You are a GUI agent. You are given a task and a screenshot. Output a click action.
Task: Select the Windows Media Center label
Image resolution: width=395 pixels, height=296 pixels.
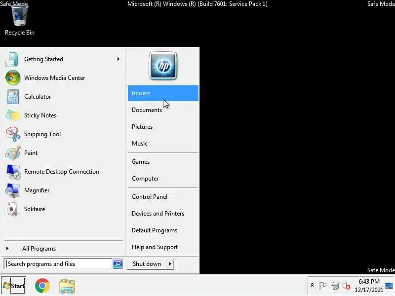click(x=54, y=78)
